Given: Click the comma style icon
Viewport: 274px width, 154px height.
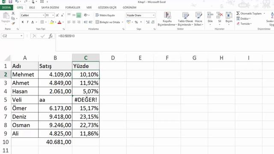Looking at the screenshot, I should click(141, 22).
